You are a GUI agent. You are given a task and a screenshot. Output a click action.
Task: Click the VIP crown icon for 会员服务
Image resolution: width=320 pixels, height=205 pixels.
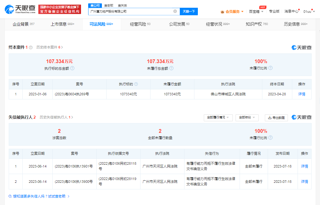point(222,12)
